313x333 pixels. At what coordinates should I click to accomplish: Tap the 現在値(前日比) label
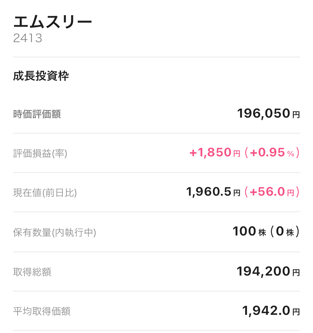click(x=45, y=193)
